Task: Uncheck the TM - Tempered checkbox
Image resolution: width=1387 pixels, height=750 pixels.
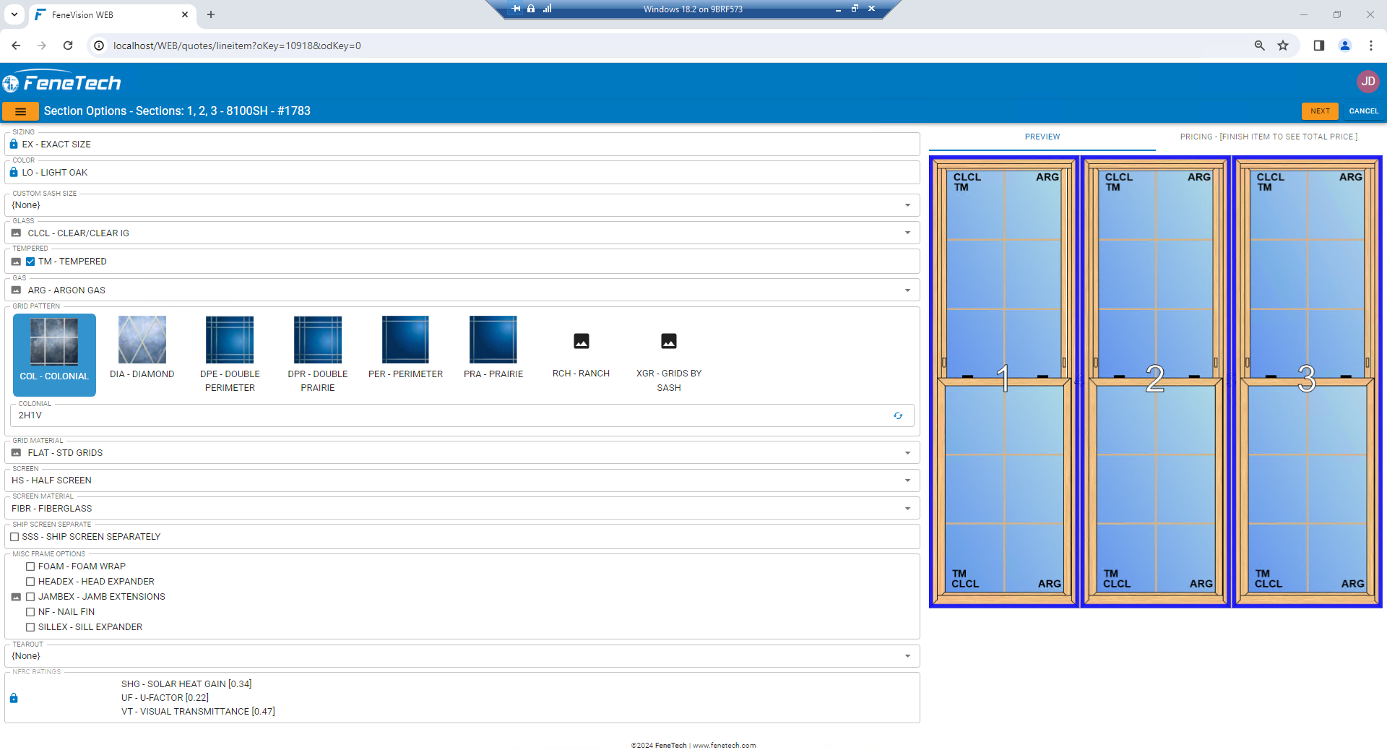Action: pos(30,261)
